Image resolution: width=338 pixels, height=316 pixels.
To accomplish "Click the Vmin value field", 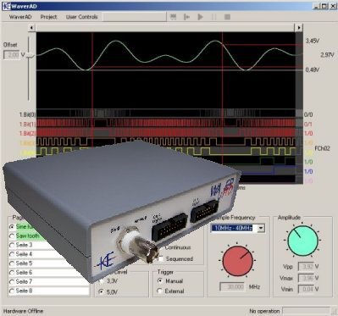I will pyautogui.click(x=306, y=289).
